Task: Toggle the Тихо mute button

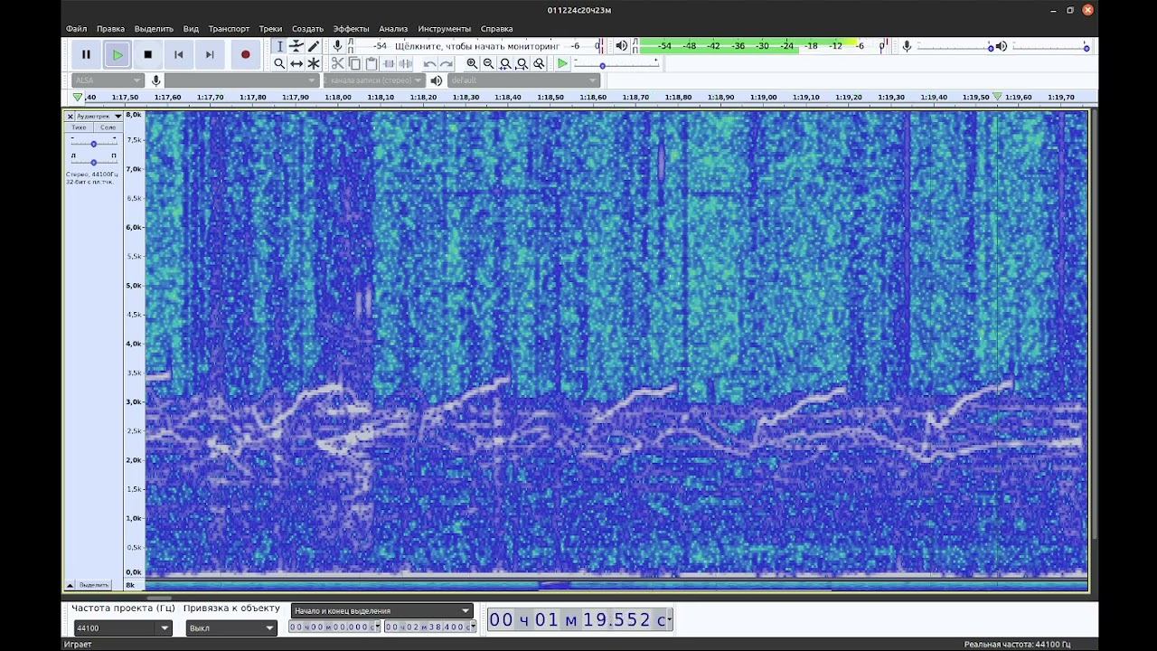Action: pyautogui.click(x=80, y=127)
